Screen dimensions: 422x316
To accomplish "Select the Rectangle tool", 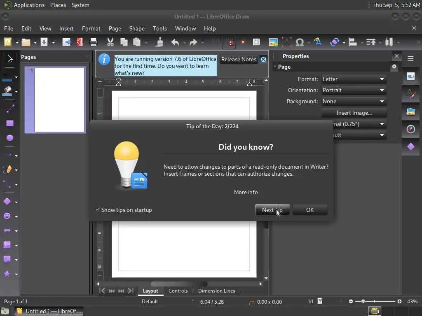I will (10, 123).
